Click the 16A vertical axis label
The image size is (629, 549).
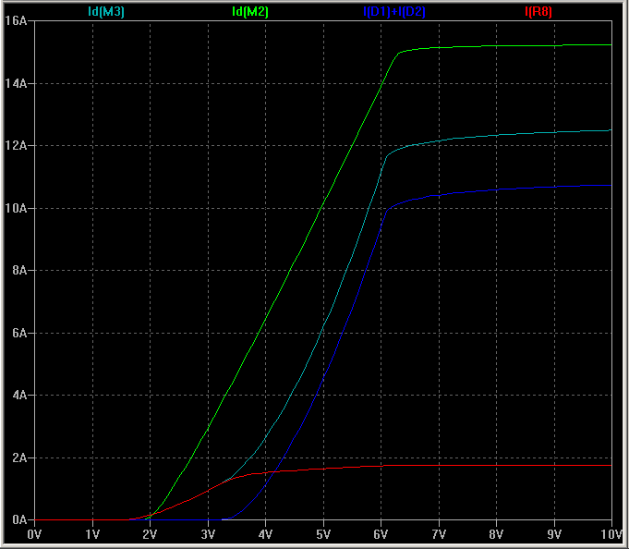[16, 20]
